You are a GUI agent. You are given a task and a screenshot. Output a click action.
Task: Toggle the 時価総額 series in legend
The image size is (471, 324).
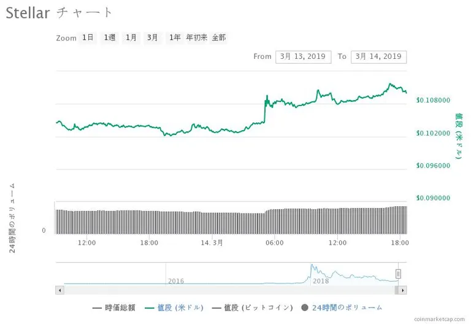coord(114,308)
